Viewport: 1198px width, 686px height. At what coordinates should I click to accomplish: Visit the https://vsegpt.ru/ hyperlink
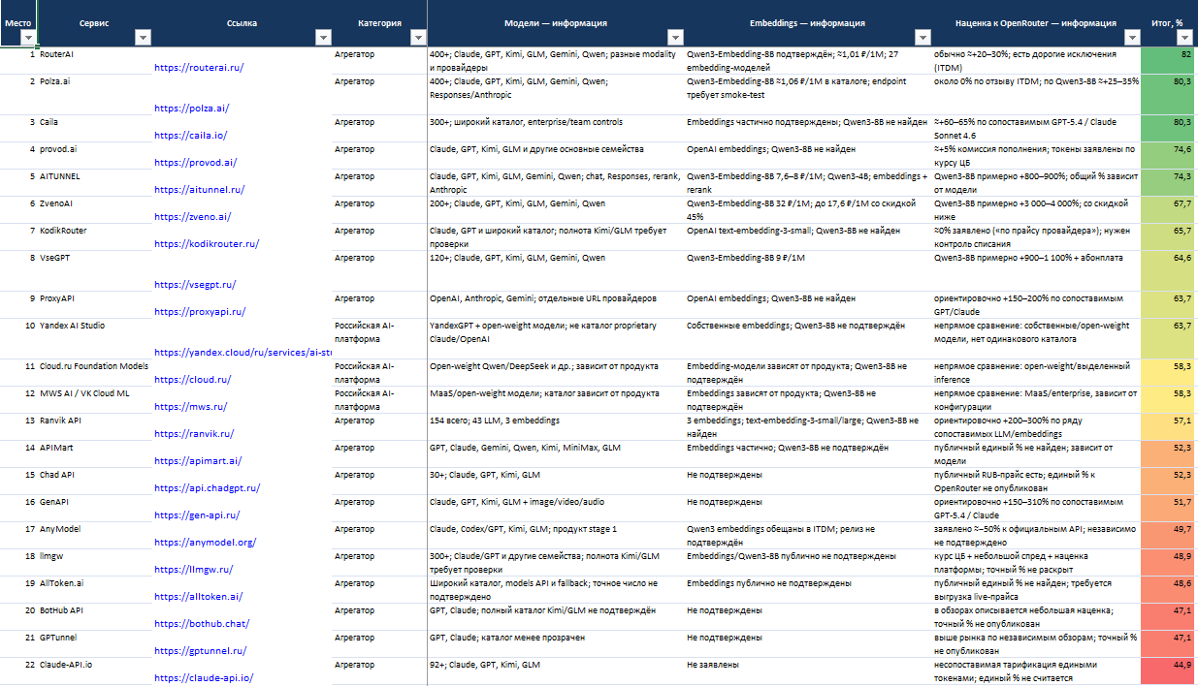pos(195,285)
